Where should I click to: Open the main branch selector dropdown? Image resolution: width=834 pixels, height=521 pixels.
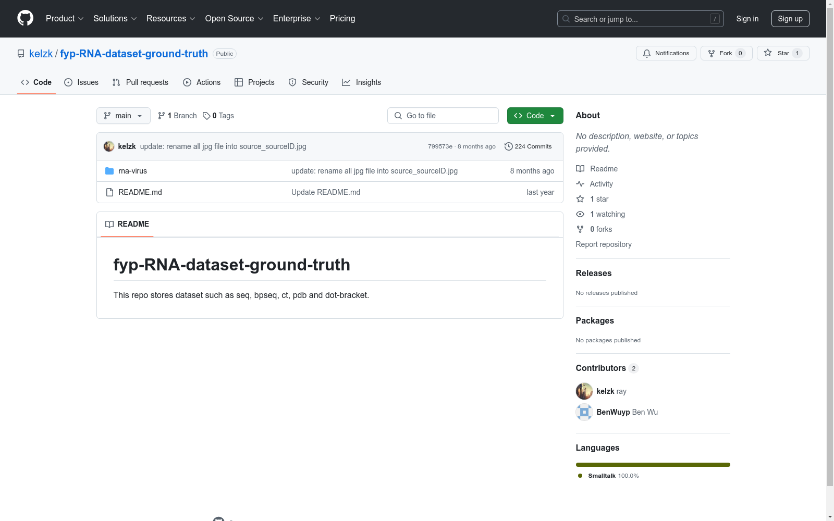(x=124, y=116)
